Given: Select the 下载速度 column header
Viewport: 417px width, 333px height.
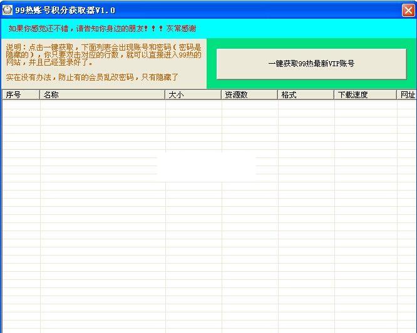Looking at the screenshot, I should click(x=365, y=95).
